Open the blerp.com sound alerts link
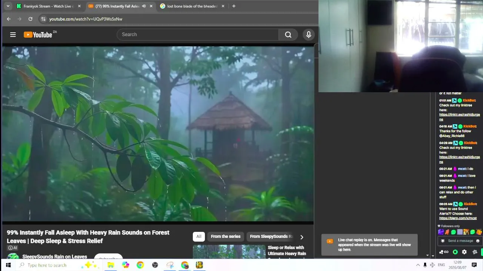Screen dimensions: 483x271 click(x=458, y=218)
